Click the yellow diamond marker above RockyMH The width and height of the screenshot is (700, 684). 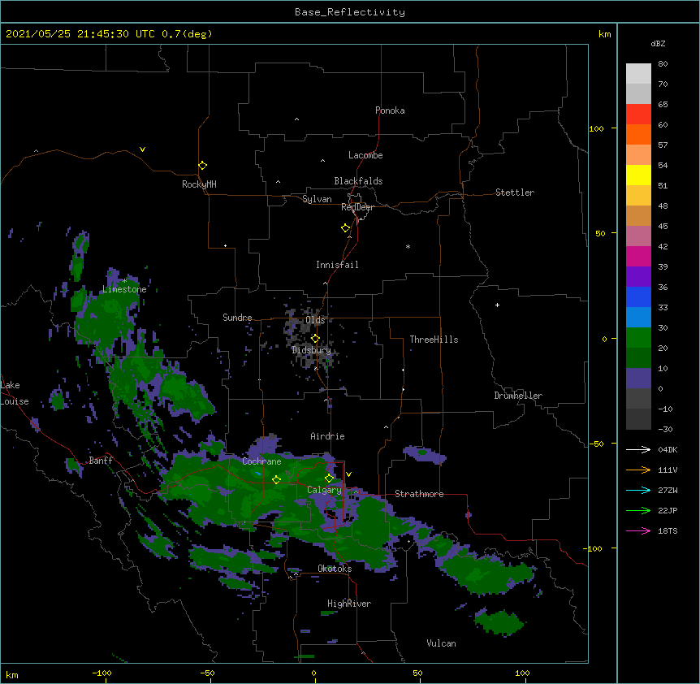(202, 166)
